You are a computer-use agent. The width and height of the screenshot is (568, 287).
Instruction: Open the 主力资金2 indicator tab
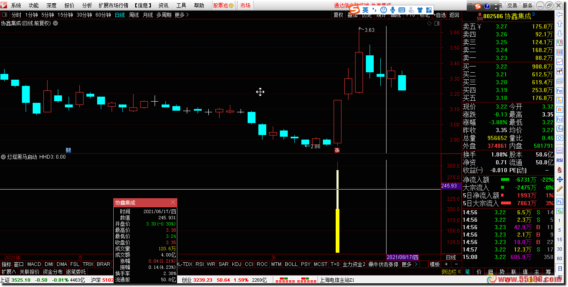[354, 264]
